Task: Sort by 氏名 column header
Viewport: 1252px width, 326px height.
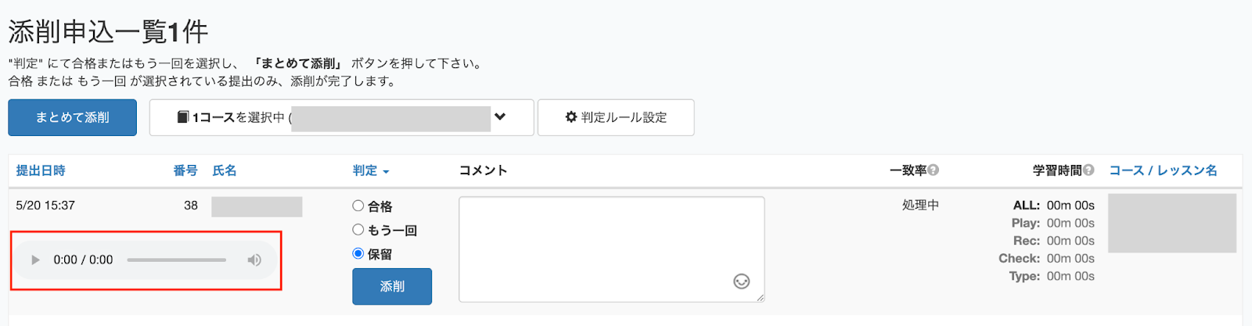Action: click(225, 170)
